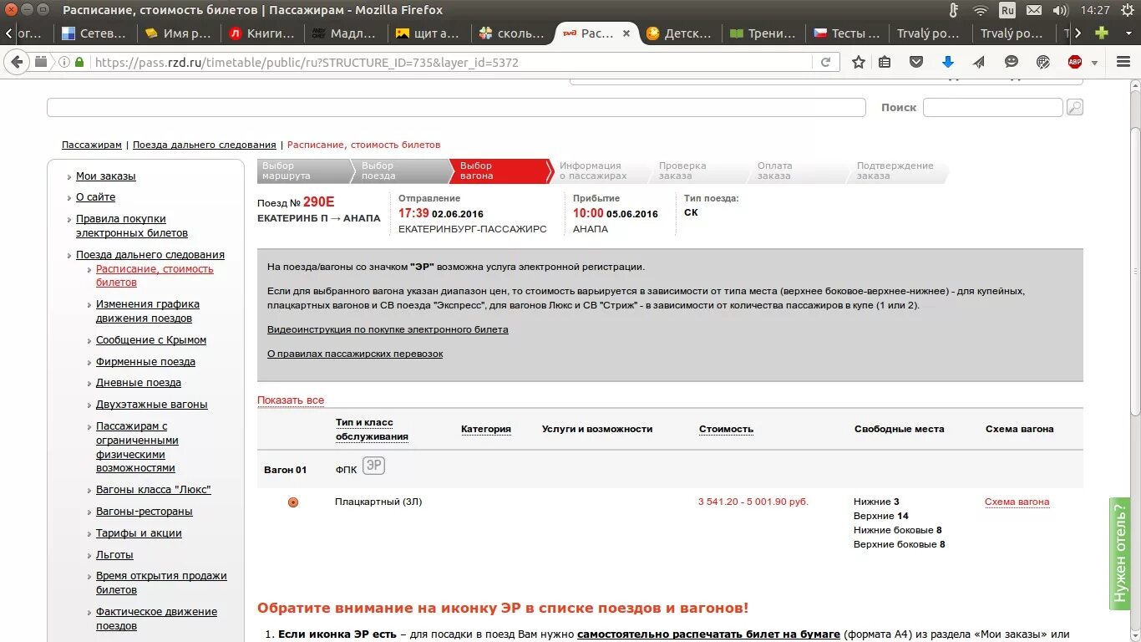Open the Поезда дальнего следования breadcrumb link
Viewport: 1141px width, 642px height.
pos(205,145)
